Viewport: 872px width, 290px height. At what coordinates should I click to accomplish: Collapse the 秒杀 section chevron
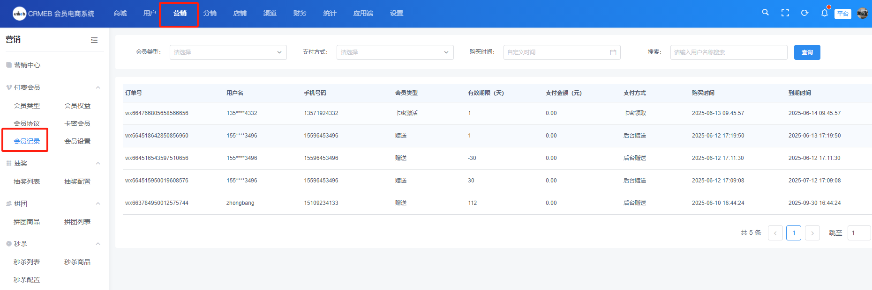98,244
